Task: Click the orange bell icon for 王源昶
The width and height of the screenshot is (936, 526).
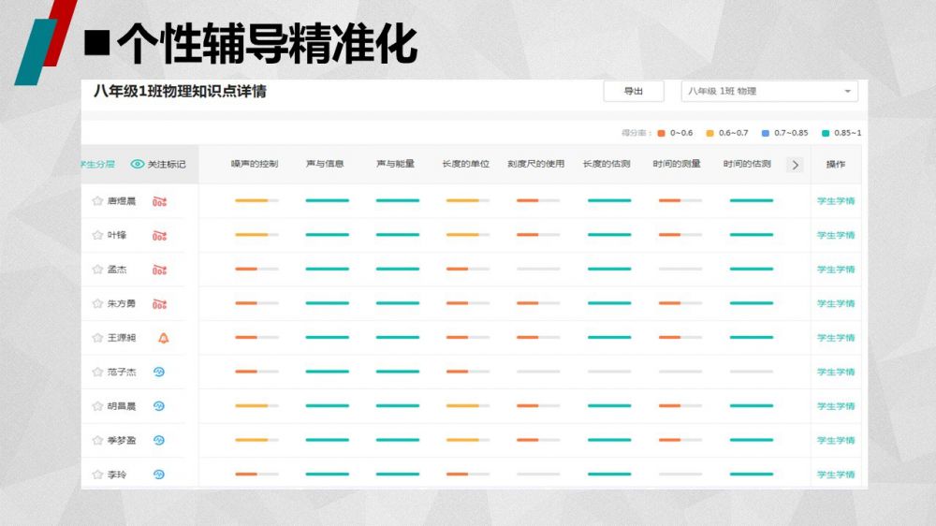Action: click(164, 338)
